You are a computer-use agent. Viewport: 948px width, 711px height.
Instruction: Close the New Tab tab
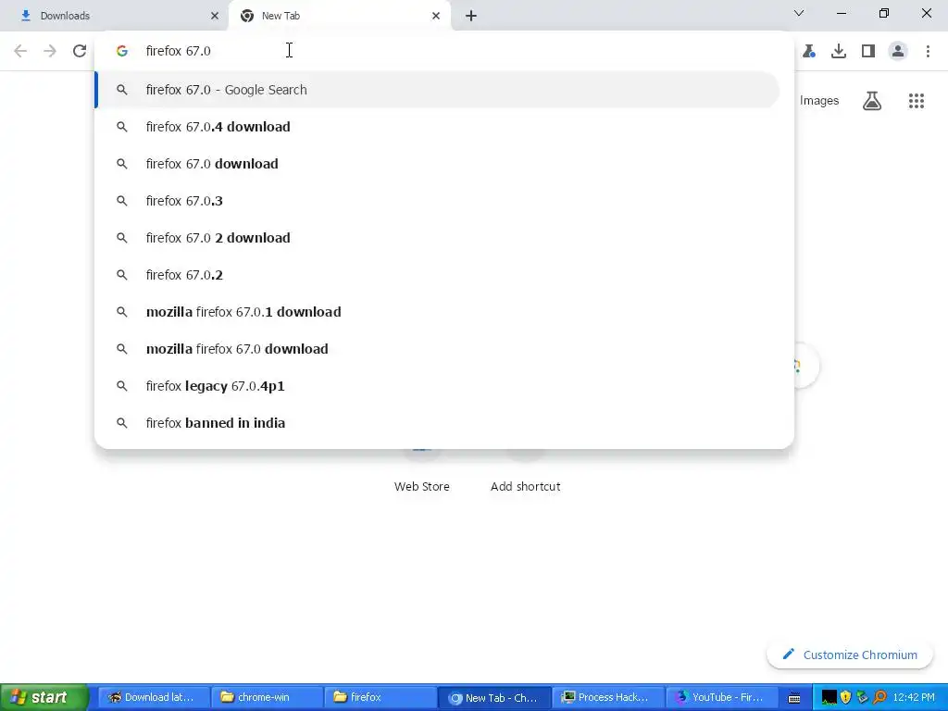point(436,16)
